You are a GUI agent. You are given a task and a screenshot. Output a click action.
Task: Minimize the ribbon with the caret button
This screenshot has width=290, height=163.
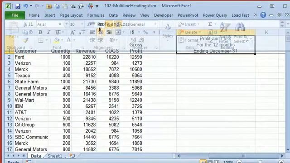coord(255,15)
